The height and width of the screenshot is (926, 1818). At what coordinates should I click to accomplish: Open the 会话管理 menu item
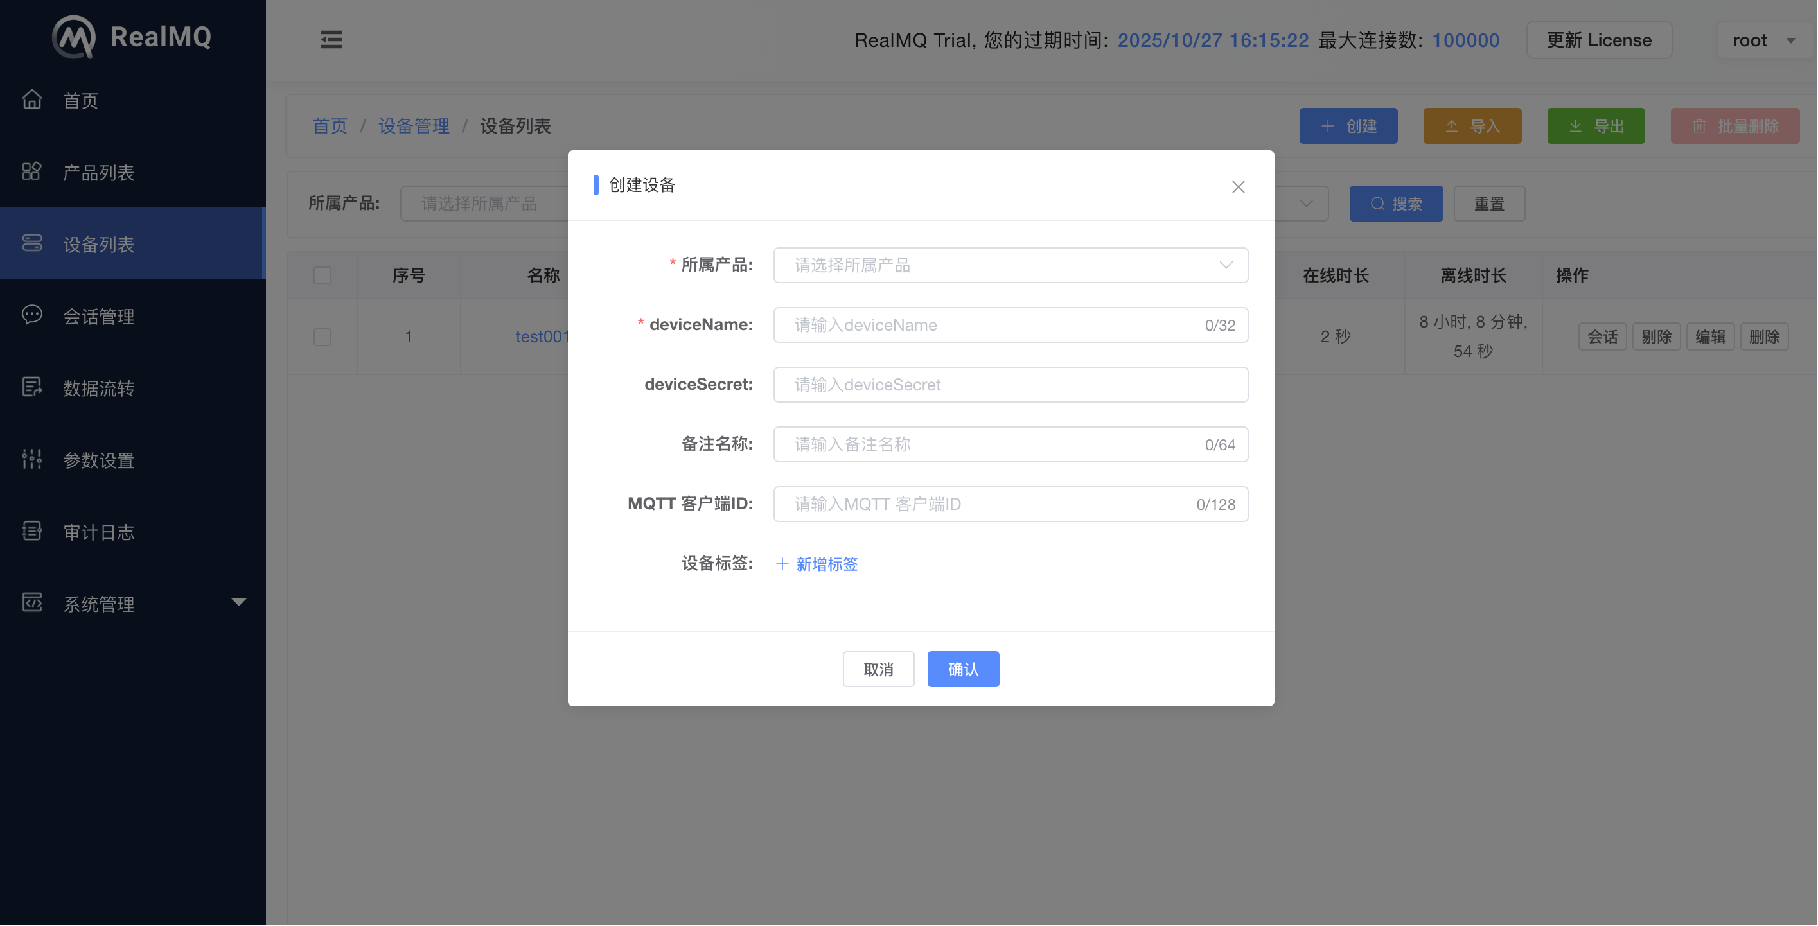coord(133,316)
